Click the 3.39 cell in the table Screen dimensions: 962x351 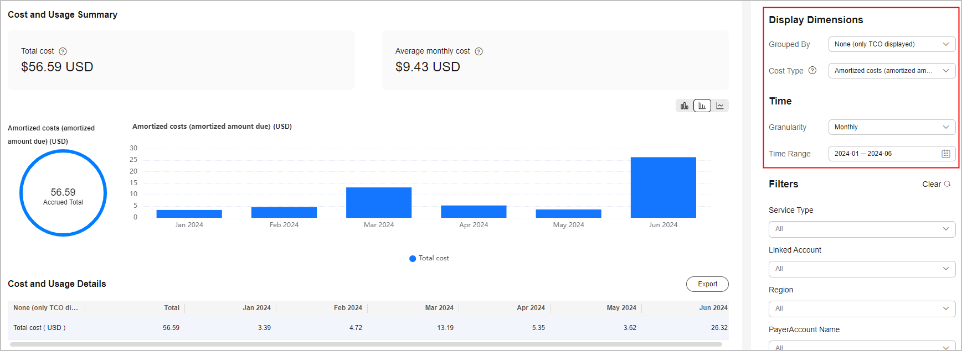pos(264,328)
